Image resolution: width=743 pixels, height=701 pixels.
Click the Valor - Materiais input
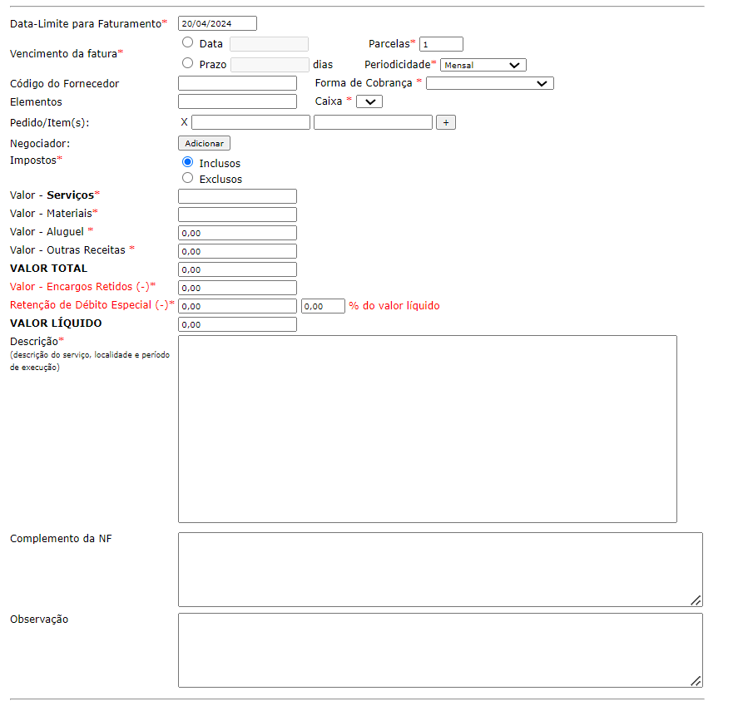tap(237, 215)
